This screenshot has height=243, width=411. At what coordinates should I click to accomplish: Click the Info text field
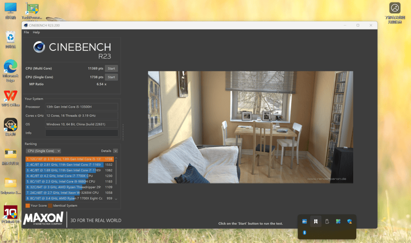tap(81, 133)
